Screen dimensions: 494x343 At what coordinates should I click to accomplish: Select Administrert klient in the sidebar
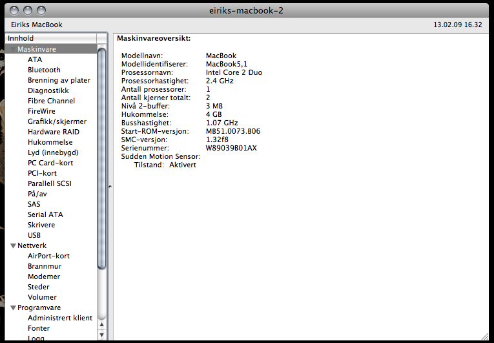click(59, 318)
